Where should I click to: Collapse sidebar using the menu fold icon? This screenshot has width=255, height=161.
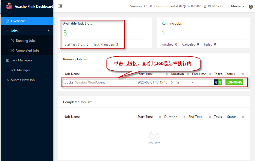click(x=60, y=6)
